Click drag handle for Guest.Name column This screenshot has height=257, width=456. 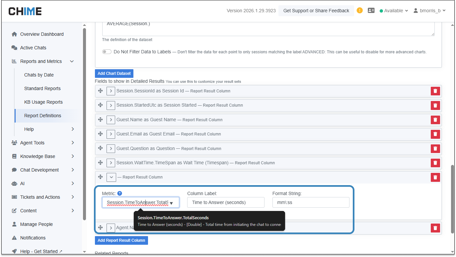[100, 120]
